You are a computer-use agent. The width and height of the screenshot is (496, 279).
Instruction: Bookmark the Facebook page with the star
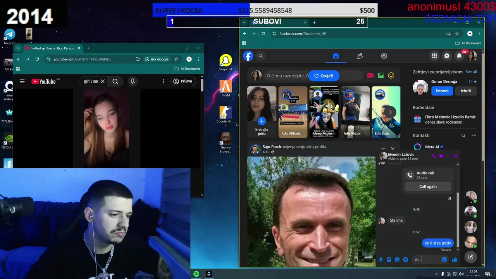tap(457, 34)
